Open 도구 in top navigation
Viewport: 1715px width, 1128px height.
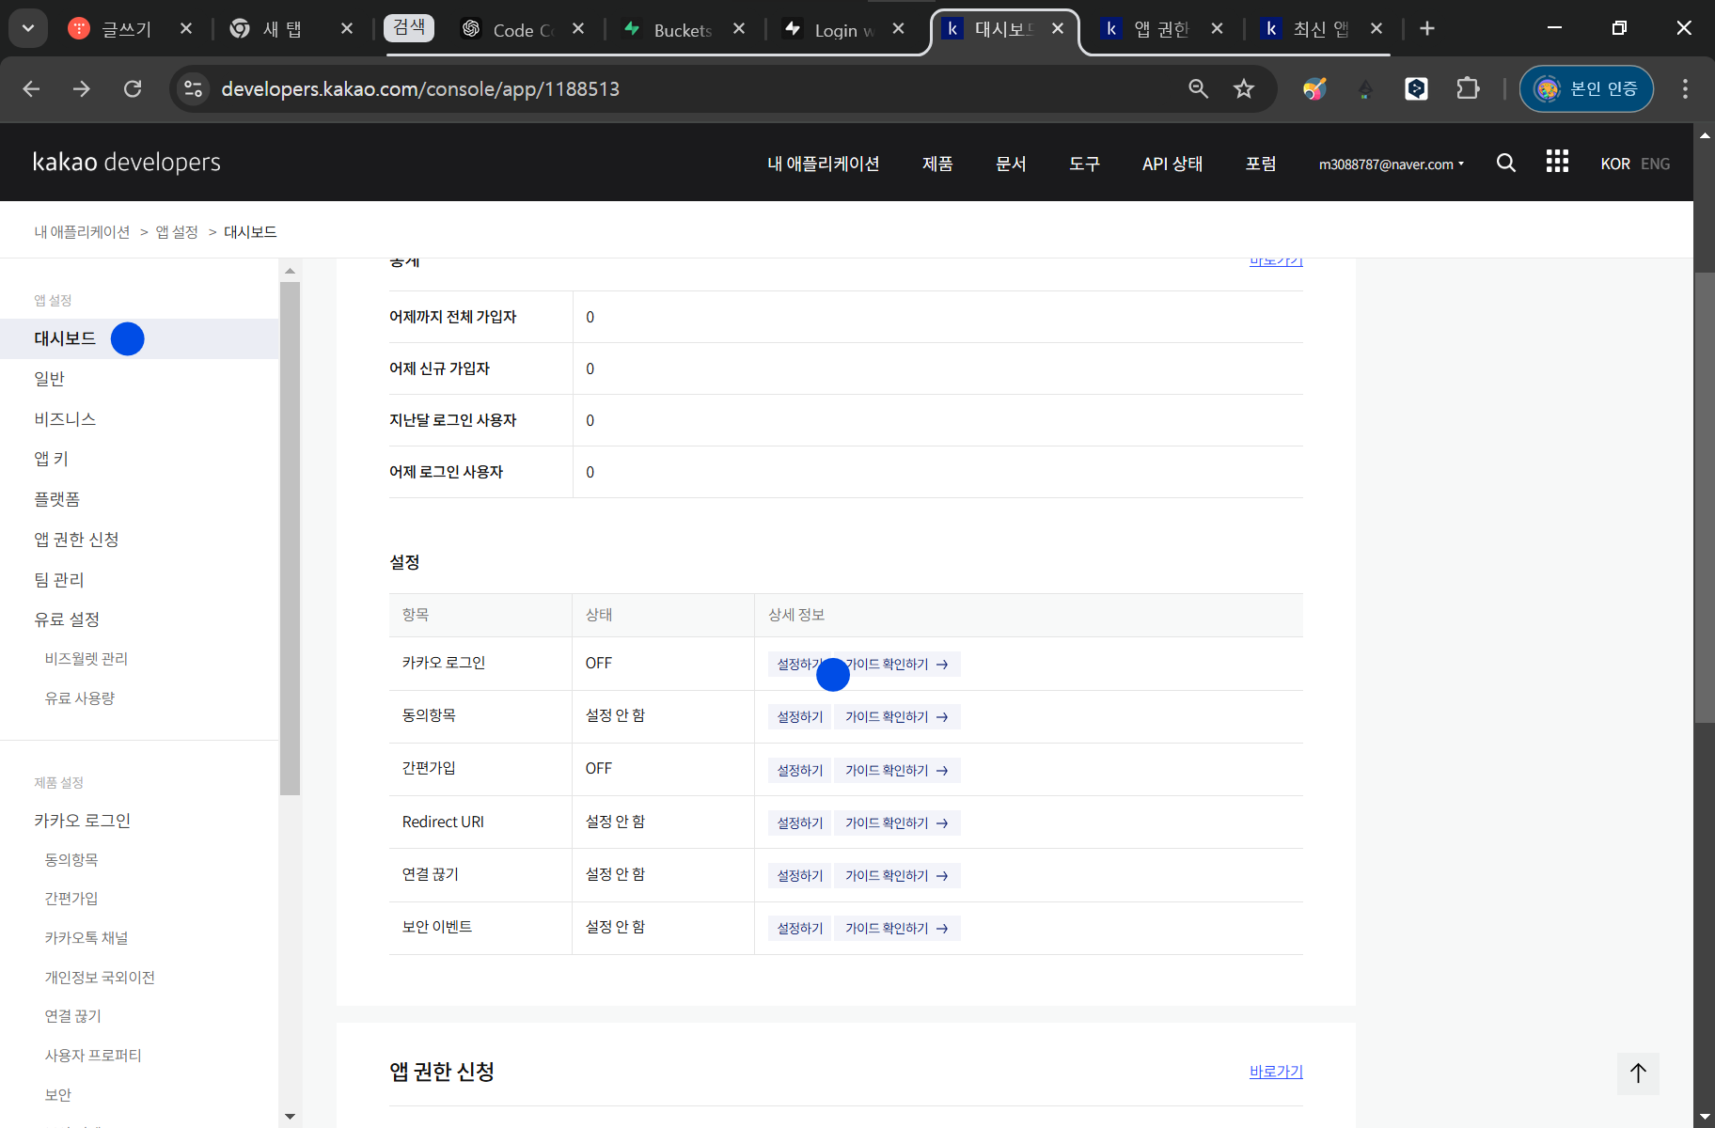click(1084, 164)
